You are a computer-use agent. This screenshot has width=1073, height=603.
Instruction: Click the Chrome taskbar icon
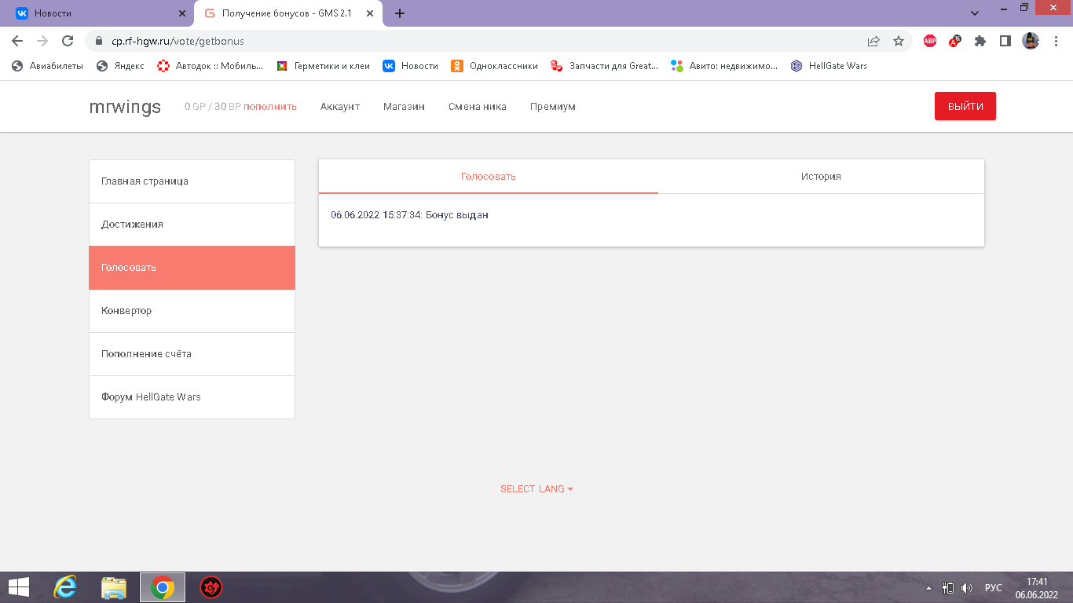(163, 587)
